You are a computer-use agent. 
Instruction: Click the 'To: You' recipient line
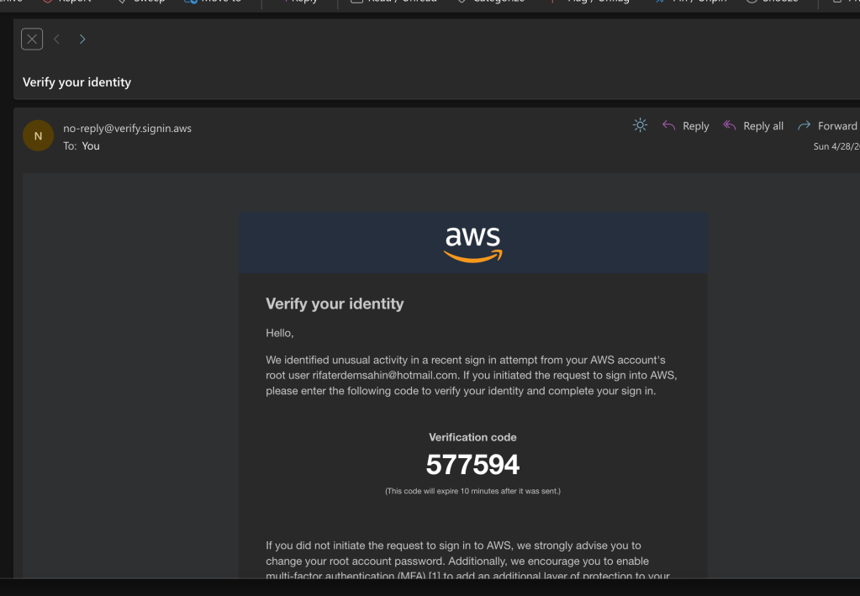[82, 145]
